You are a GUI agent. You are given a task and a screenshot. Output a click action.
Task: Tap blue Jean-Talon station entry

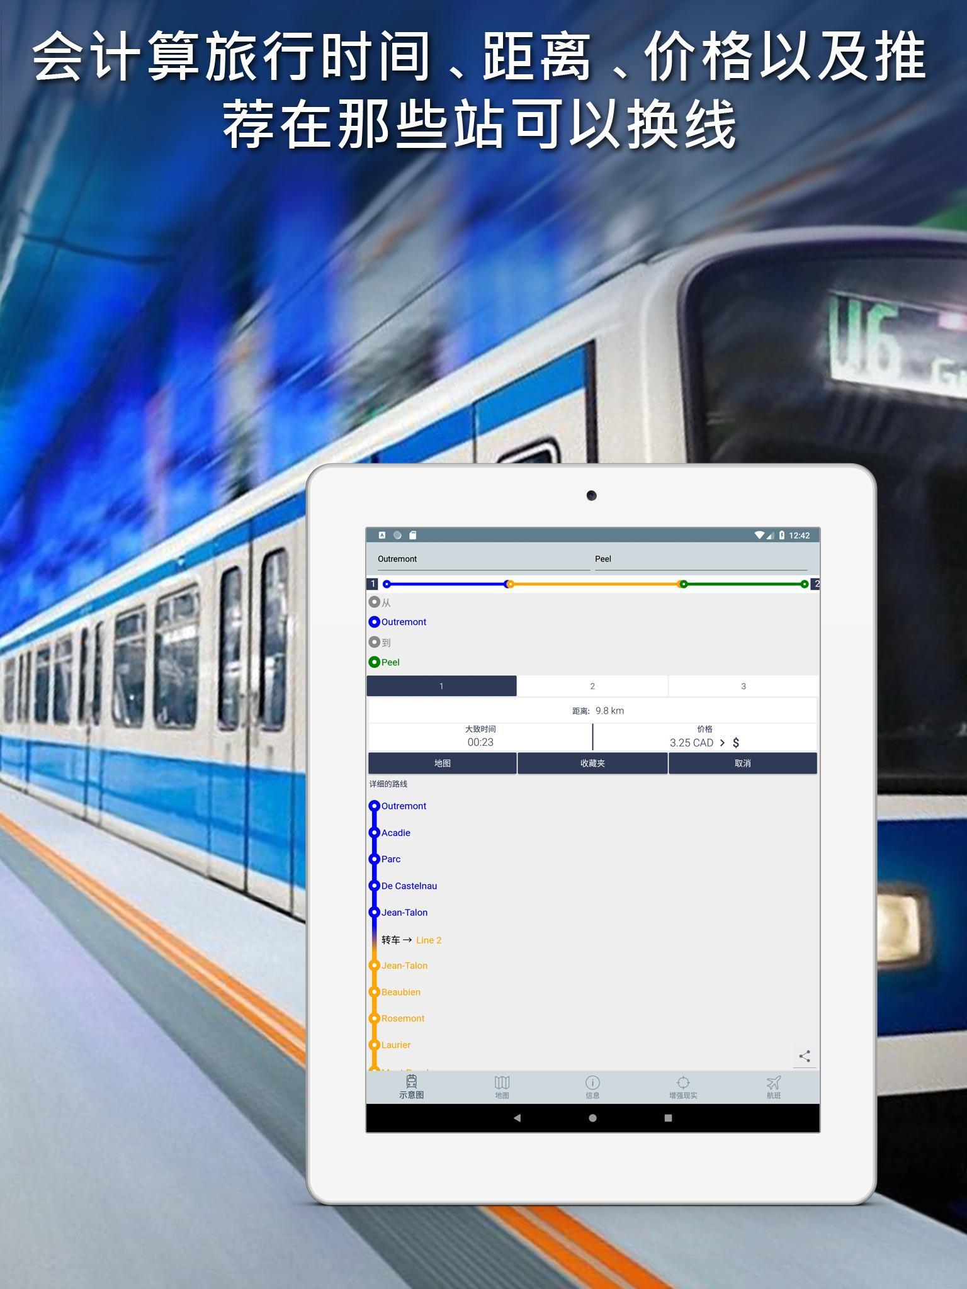(x=404, y=912)
